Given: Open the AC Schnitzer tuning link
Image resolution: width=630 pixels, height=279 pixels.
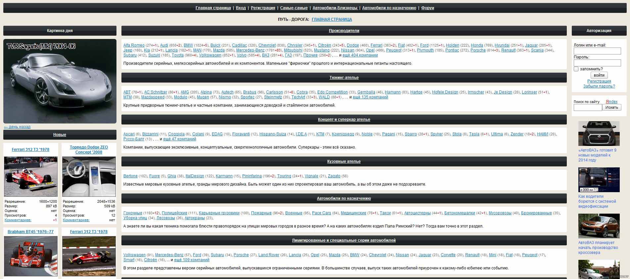Looking at the screenshot, I should [156, 92].
